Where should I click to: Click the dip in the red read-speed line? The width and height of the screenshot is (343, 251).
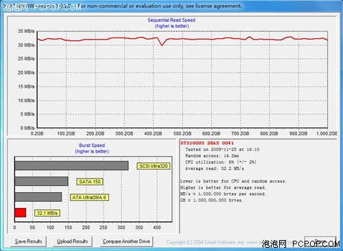click(x=162, y=44)
